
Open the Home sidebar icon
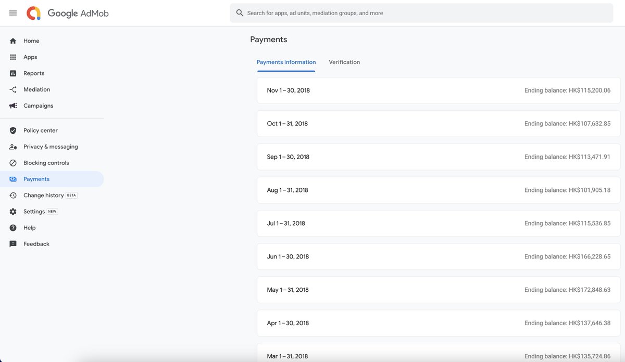point(12,41)
